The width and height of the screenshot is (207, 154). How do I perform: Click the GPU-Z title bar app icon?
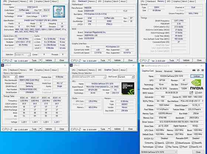point(143,66)
